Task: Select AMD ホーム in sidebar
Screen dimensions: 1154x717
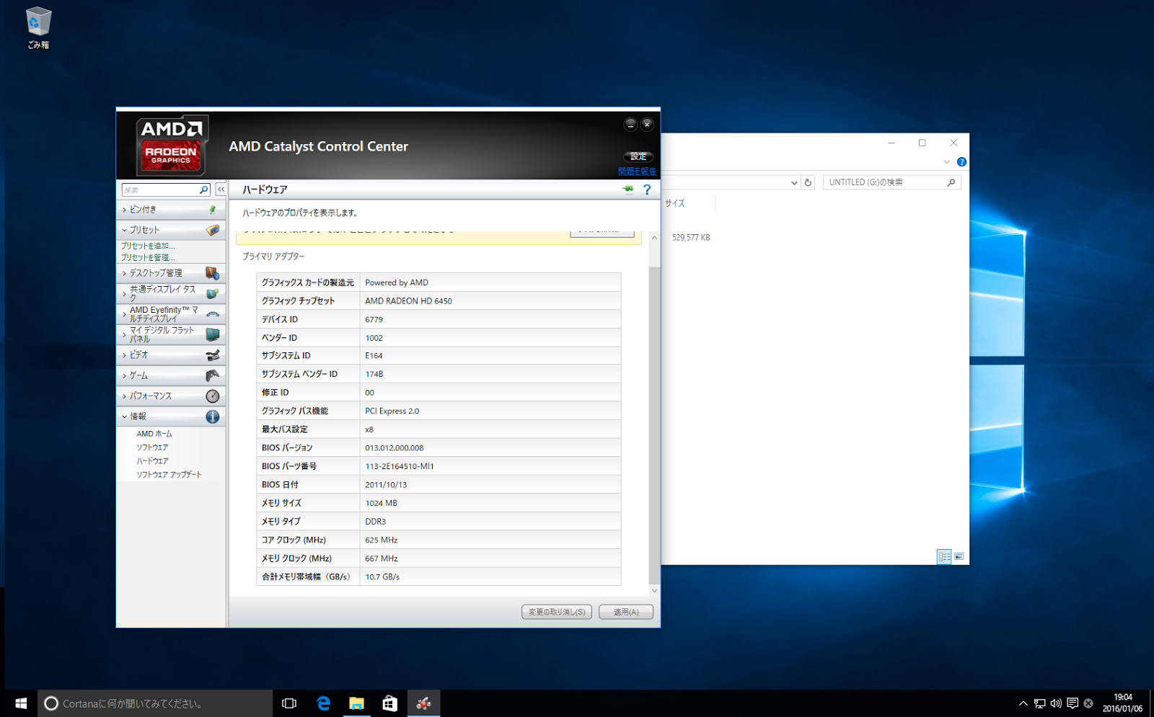Action: coord(154,434)
